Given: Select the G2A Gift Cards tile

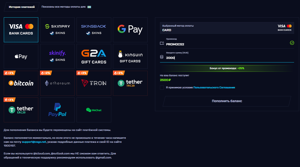Looking at the screenshot, I should tap(94, 56).
